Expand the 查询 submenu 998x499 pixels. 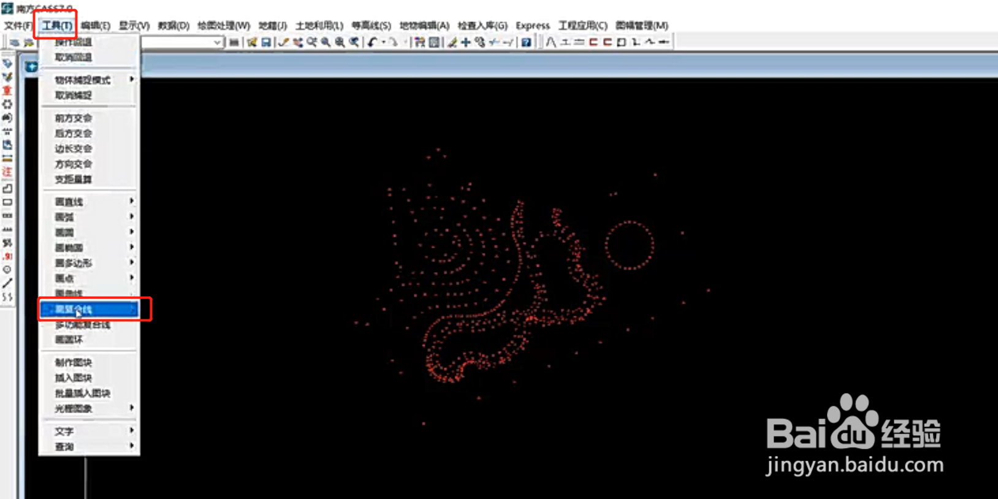click(x=90, y=447)
